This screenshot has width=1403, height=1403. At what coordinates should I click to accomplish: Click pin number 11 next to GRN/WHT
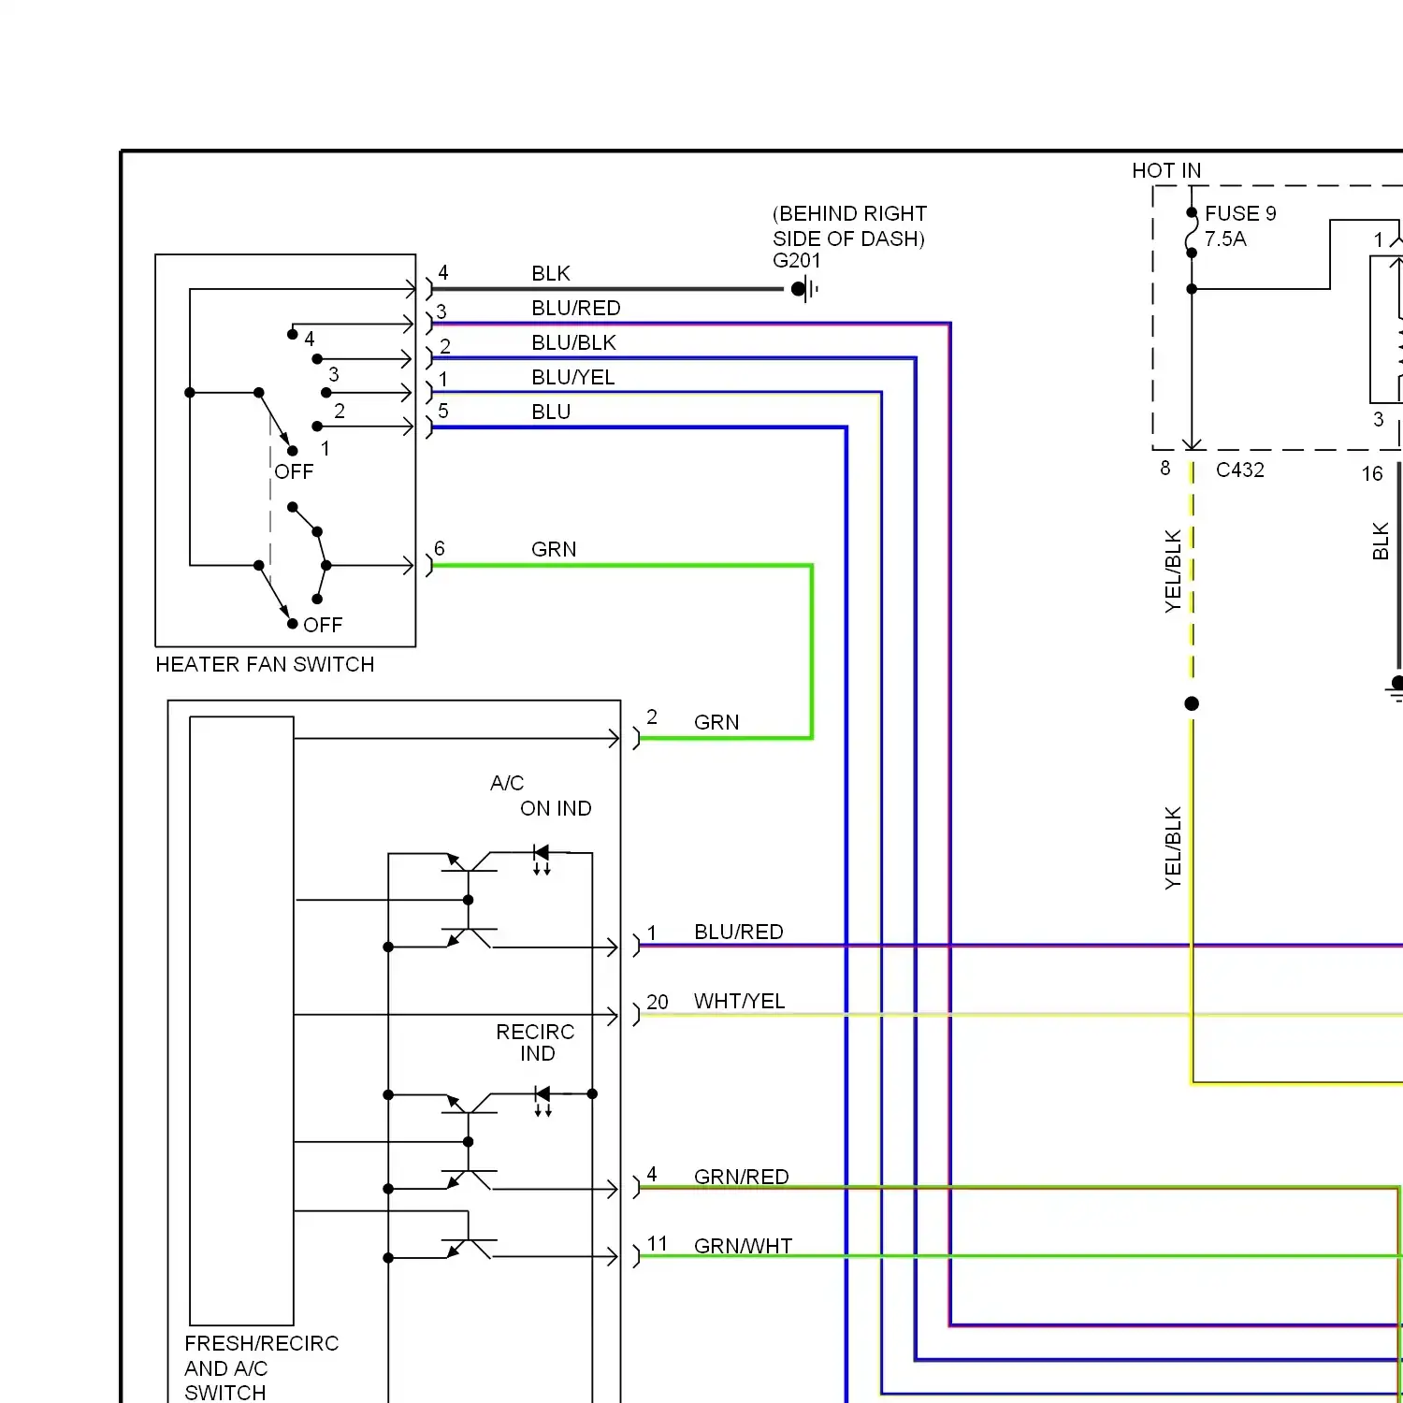pyautogui.click(x=658, y=1243)
